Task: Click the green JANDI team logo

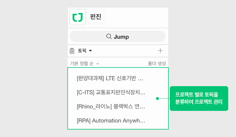Action: 77,17
